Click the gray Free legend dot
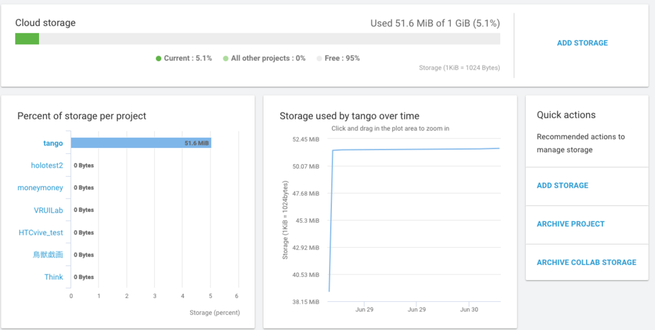 tap(319, 59)
